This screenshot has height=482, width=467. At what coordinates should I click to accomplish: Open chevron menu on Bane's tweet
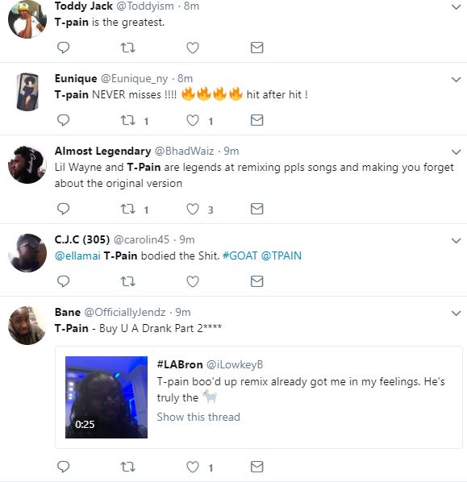pos(456,314)
